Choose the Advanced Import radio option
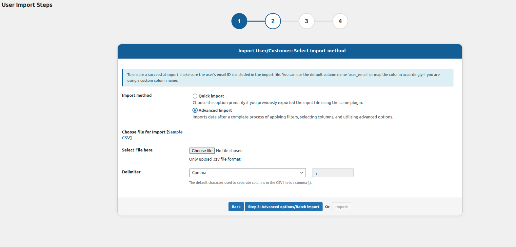516x247 pixels. click(x=195, y=111)
